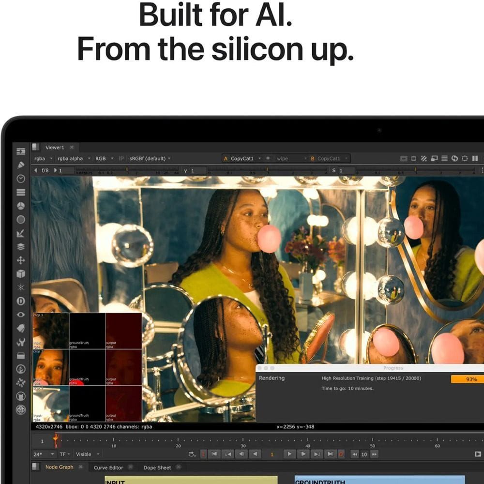Viewport: 484px width, 484px height.
Task: Open the Channel nodes stacked-lines icon
Action: (x=21, y=192)
